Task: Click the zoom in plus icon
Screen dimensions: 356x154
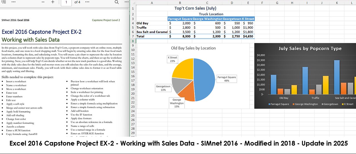Action: 53,2
